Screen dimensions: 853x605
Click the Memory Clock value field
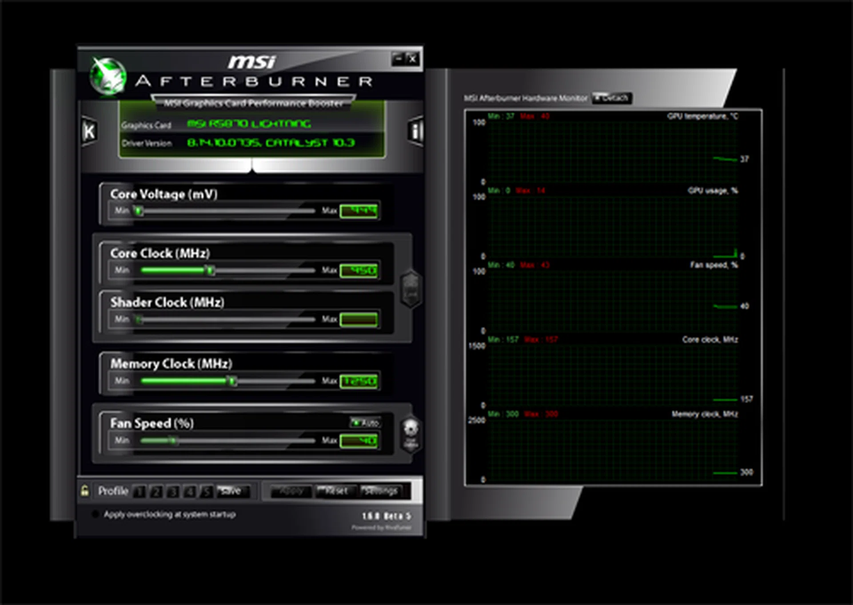[x=359, y=381]
